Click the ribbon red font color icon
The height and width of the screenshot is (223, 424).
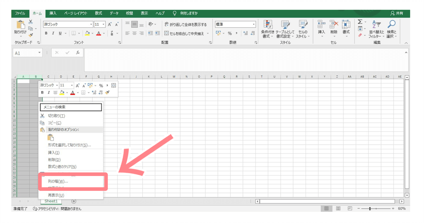pyautogui.click(x=99, y=33)
